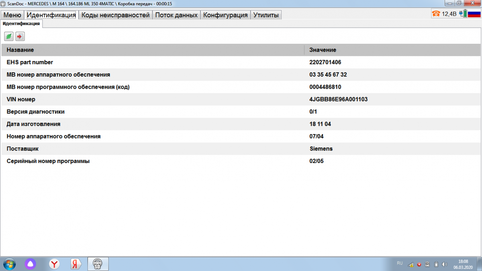Viewport: 482px width, 271px height.
Task: Select the Серийный номер программы row
Action: click(x=241, y=161)
